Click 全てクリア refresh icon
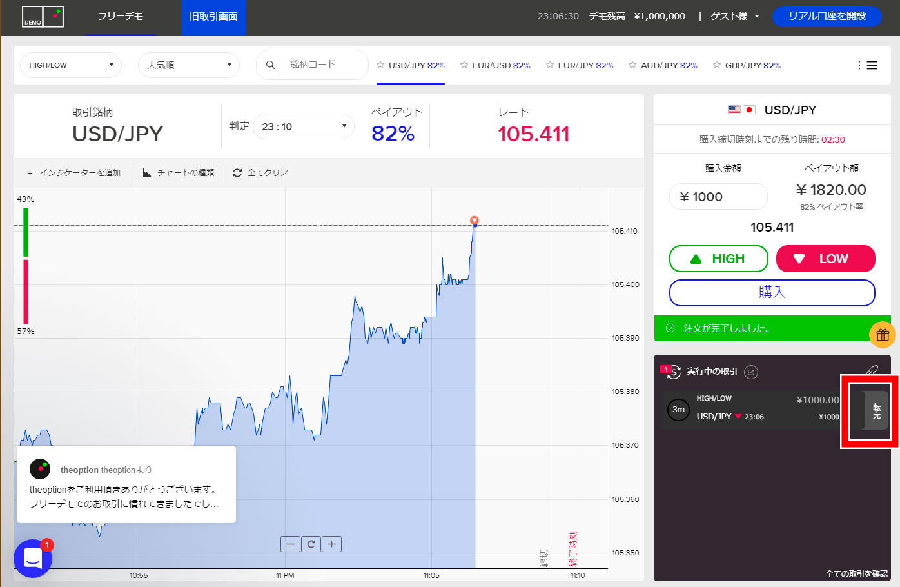Screen dimensions: 900x587 tap(237, 173)
